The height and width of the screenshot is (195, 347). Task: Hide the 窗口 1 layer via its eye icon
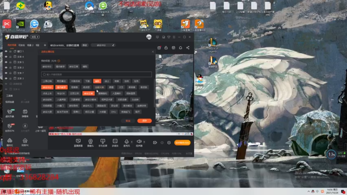pyautogui.click(x=6, y=51)
